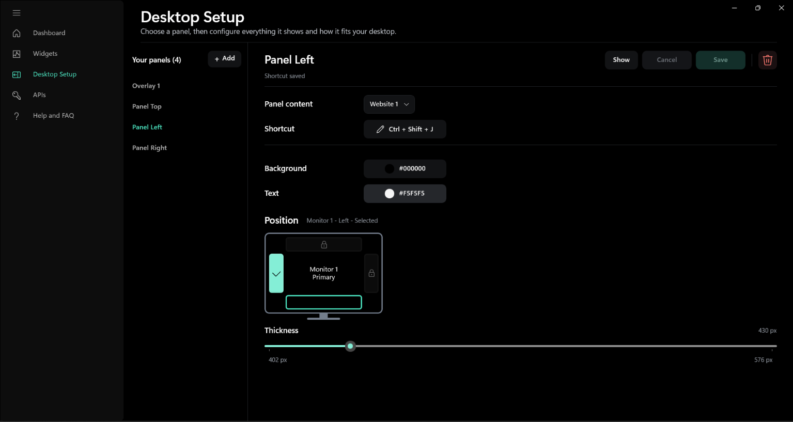Open the APIs section
Image resolution: width=793 pixels, height=422 pixels.
[39, 95]
